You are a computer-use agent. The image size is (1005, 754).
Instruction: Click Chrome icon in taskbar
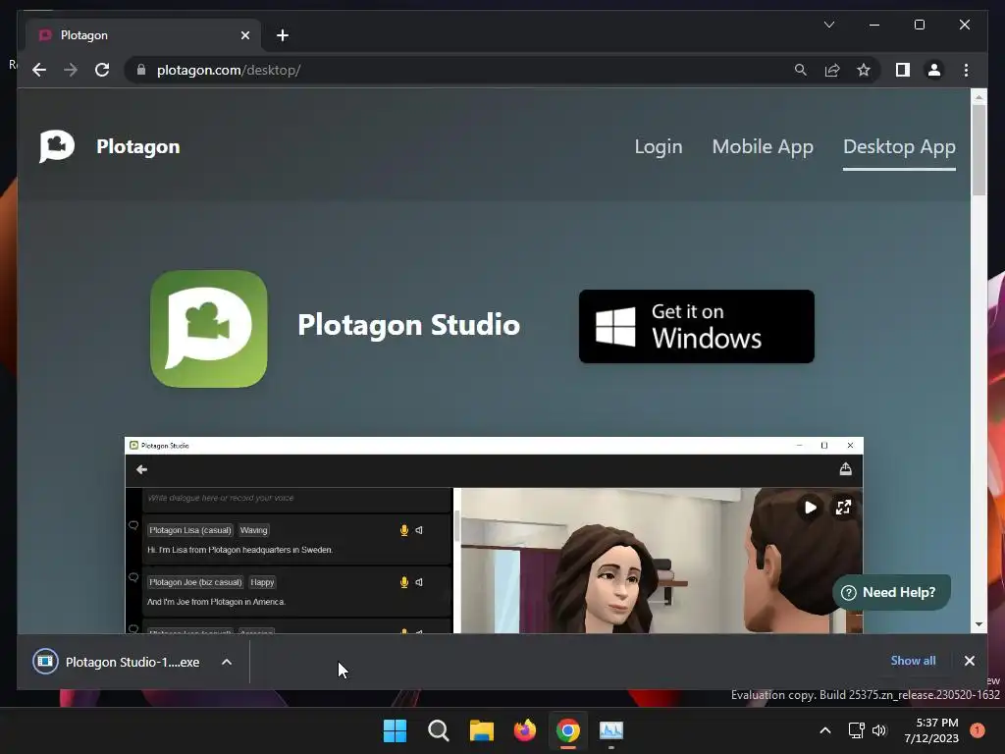(568, 730)
